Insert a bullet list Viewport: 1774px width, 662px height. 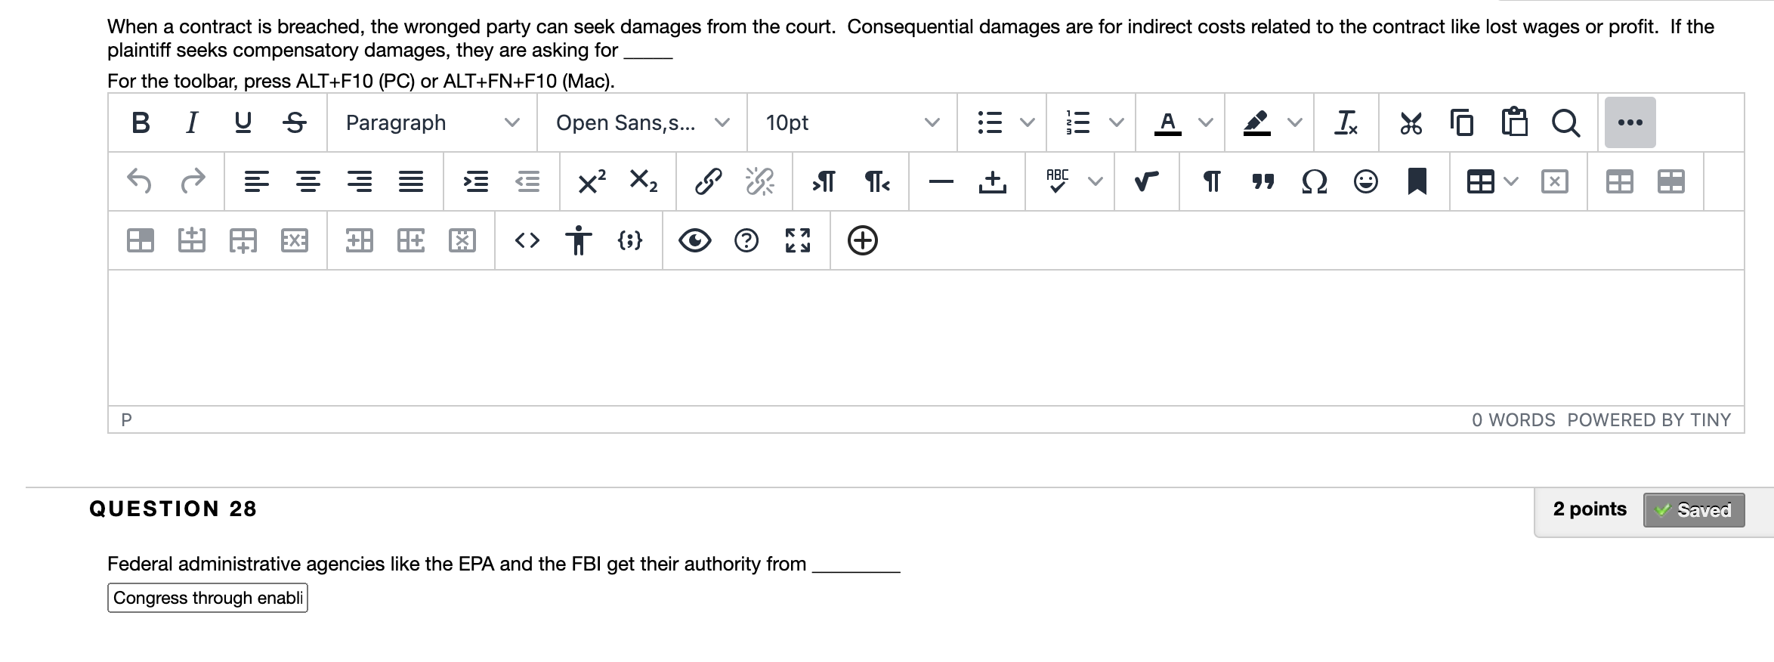click(x=990, y=122)
